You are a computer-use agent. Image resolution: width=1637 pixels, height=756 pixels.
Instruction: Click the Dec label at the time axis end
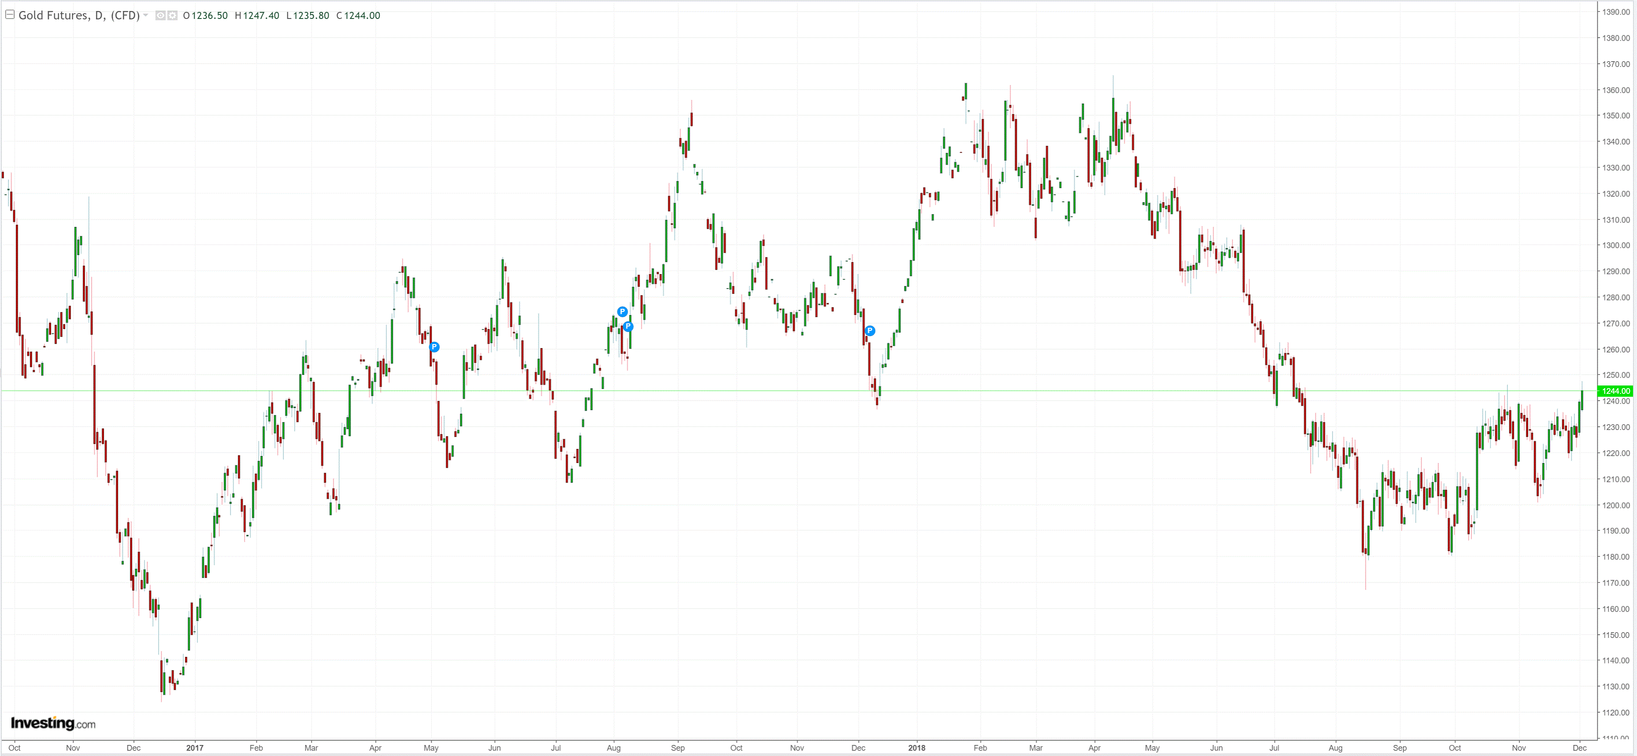pos(1579,748)
